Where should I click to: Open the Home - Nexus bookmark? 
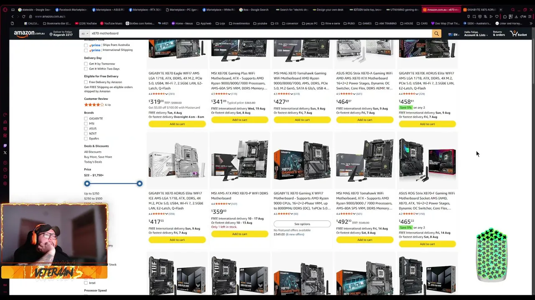[182, 23]
